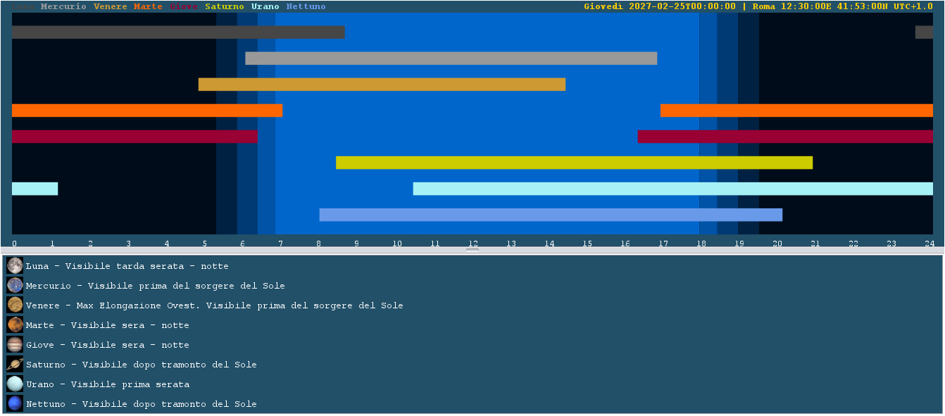Click the Nettuno planet icon
The image size is (945, 416).
pos(15,403)
